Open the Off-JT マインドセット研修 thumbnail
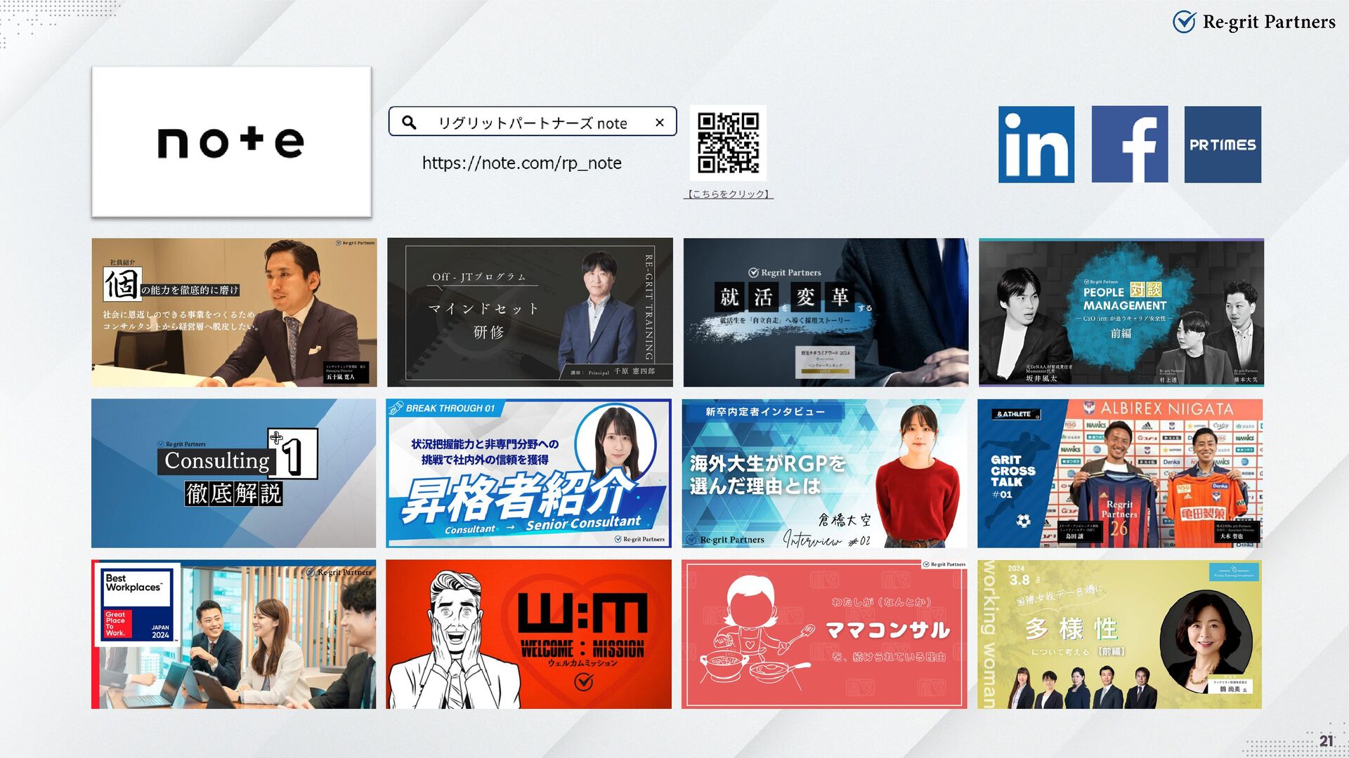Image resolution: width=1349 pixels, height=758 pixels. click(x=530, y=312)
